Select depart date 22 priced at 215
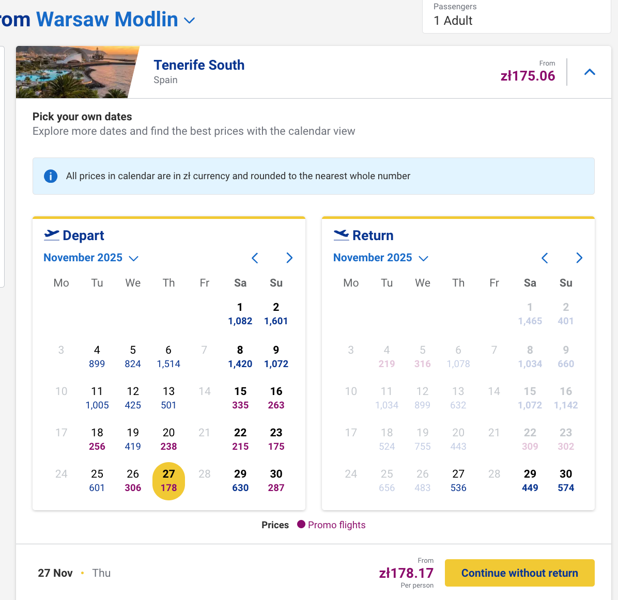This screenshot has width=618, height=600. click(x=240, y=439)
